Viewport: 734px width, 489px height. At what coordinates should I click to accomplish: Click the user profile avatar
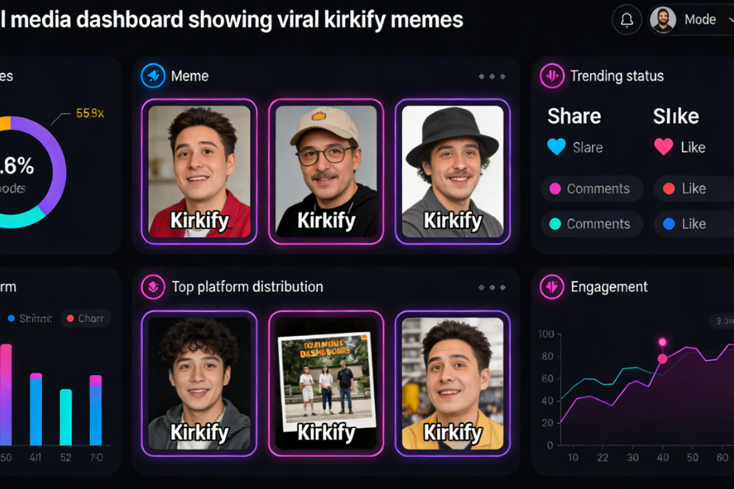pyautogui.click(x=663, y=20)
